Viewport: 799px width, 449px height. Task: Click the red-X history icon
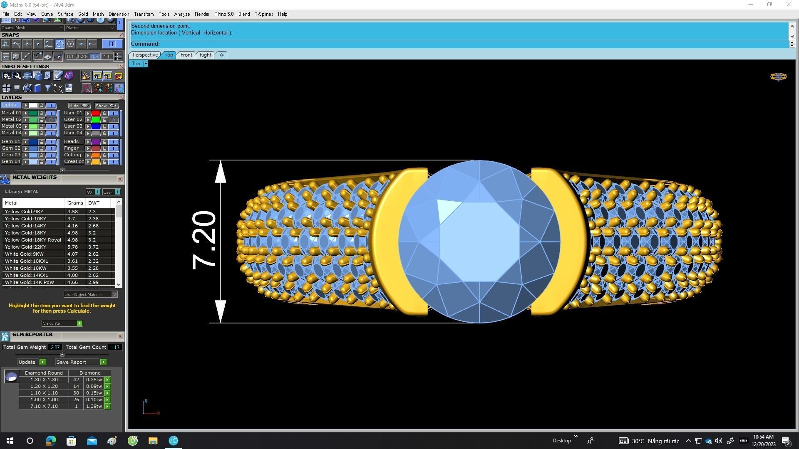coord(119,76)
